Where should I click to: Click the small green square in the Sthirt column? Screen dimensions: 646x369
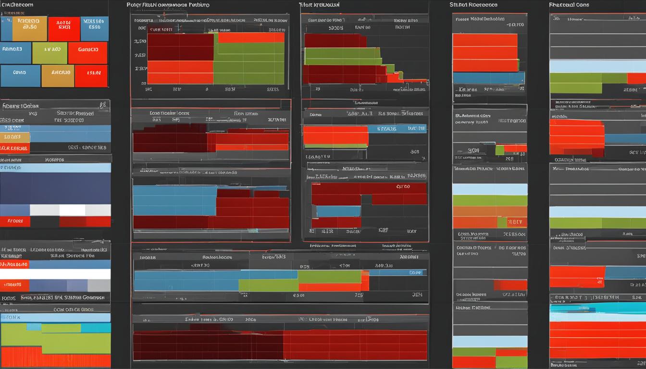point(499,150)
